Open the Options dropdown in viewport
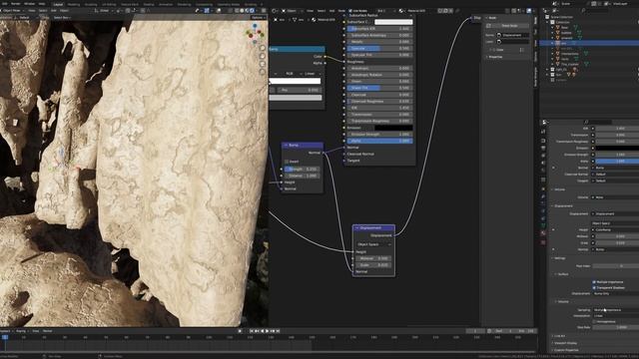Screen dimensions: 639x359 click(x=258, y=18)
